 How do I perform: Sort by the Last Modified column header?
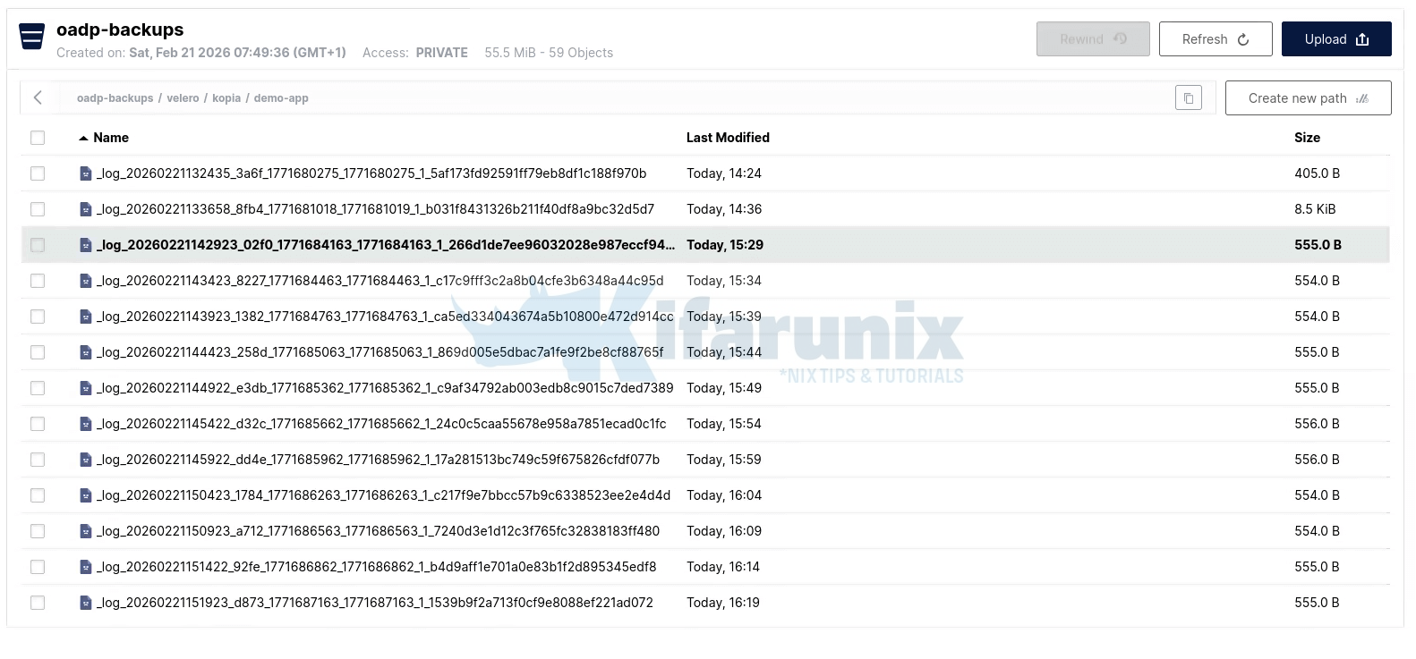(x=728, y=138)
